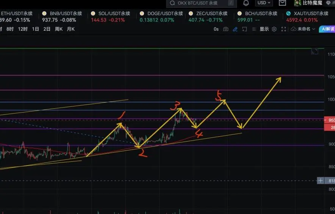Click the plus button on price axis

320,181
